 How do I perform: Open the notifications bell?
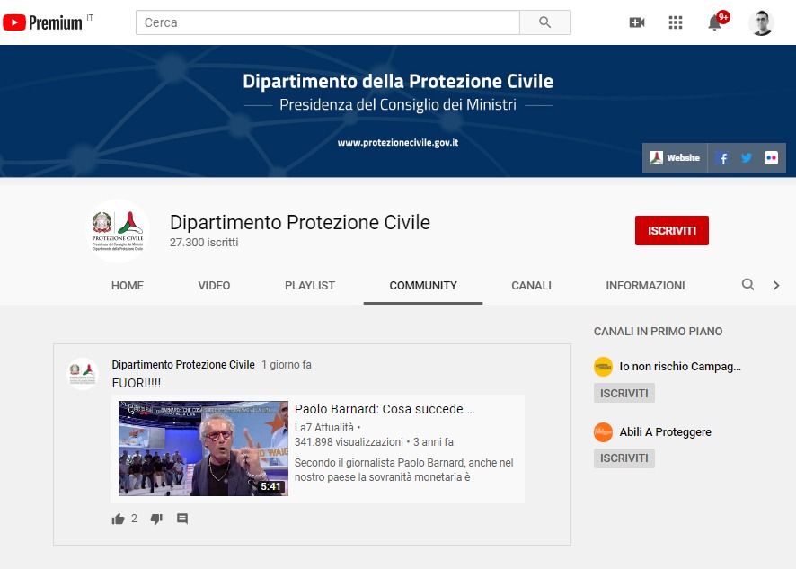click(715, 22)
